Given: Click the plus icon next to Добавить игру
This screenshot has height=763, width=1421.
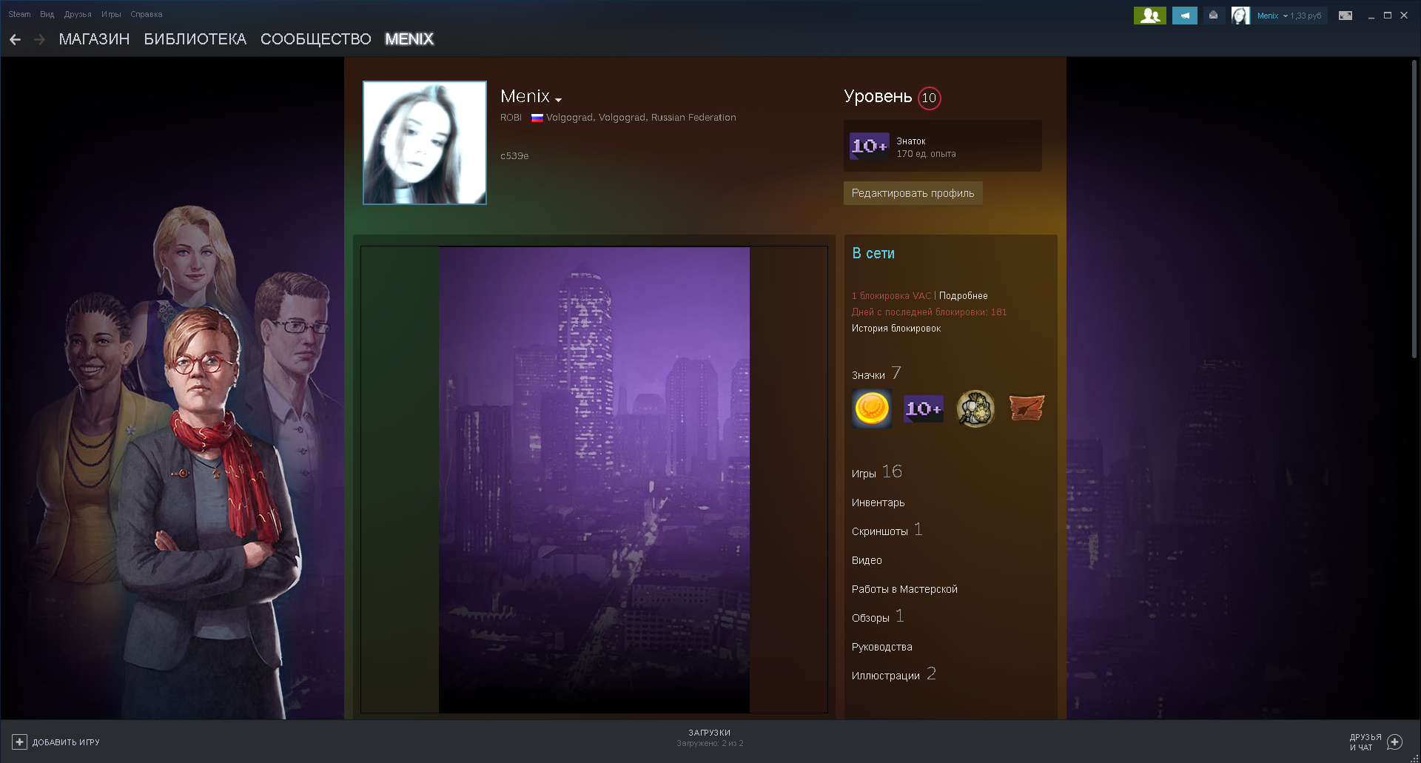Looking at the screenshot, I should click(19, 742).
